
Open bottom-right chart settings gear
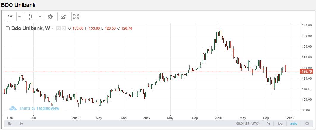[307, 123]
